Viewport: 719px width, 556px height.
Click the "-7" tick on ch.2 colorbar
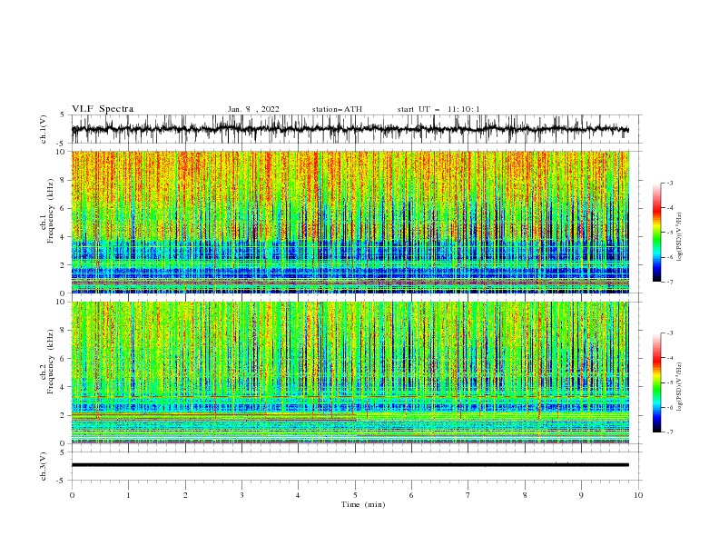[670, 432]
